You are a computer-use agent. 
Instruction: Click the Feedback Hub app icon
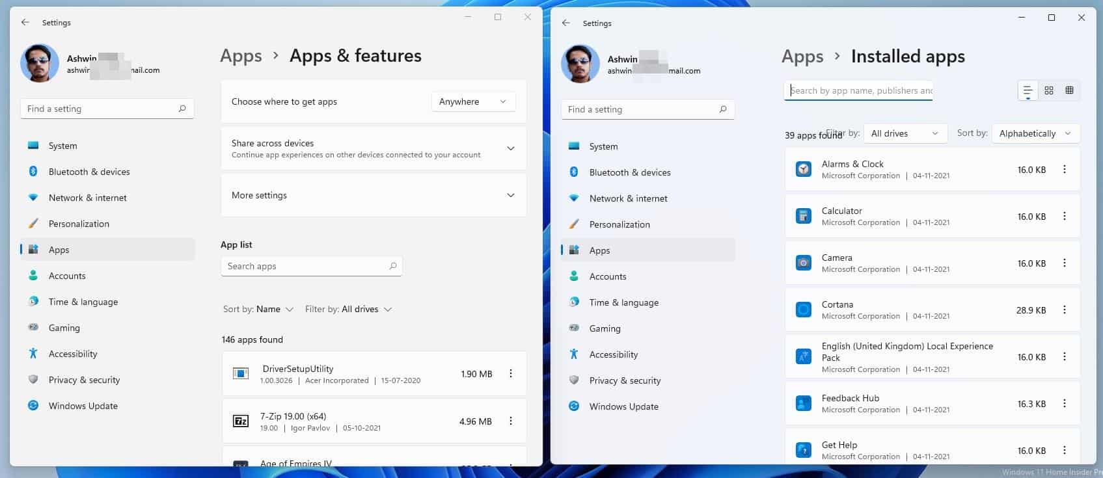[804, 404]
